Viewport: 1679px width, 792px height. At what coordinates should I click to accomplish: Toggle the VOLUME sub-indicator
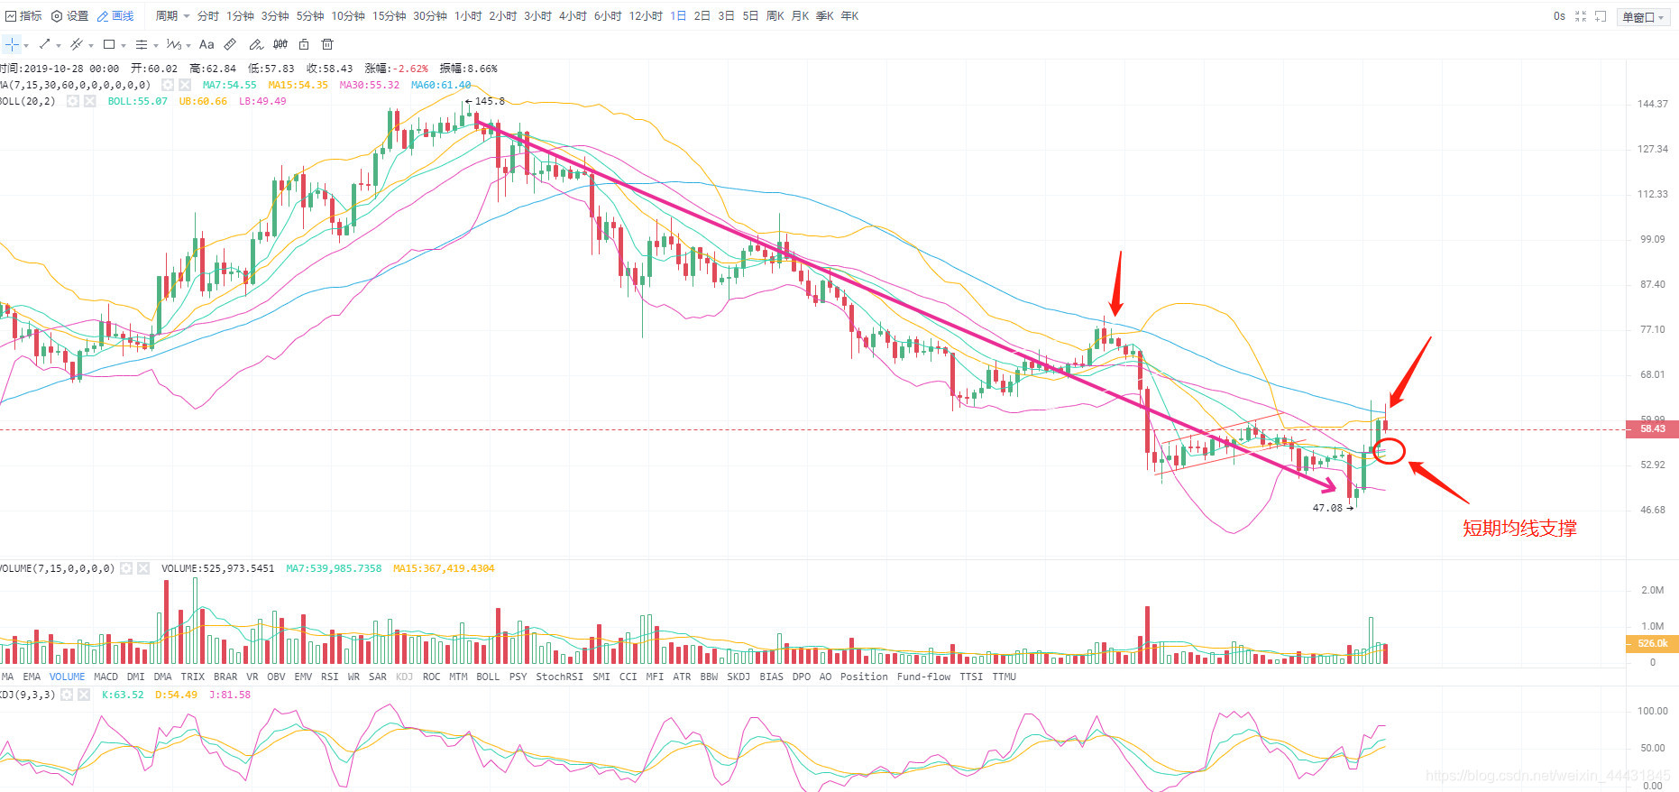tap(67, 677)
